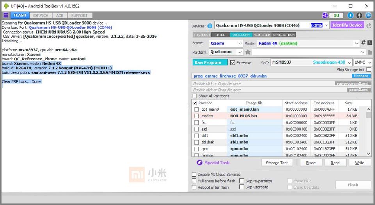This screenshot has width=375, height=205.
Task: Click the power icon beside Identify Device
Action: tap(369, 26)
